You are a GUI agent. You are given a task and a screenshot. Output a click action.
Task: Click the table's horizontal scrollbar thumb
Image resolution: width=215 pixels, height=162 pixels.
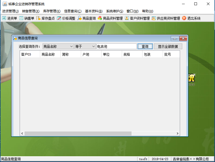coord(78,133)
